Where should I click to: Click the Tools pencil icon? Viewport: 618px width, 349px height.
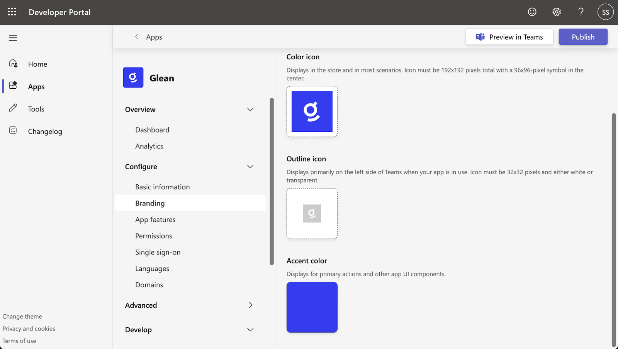coord(13,108)
